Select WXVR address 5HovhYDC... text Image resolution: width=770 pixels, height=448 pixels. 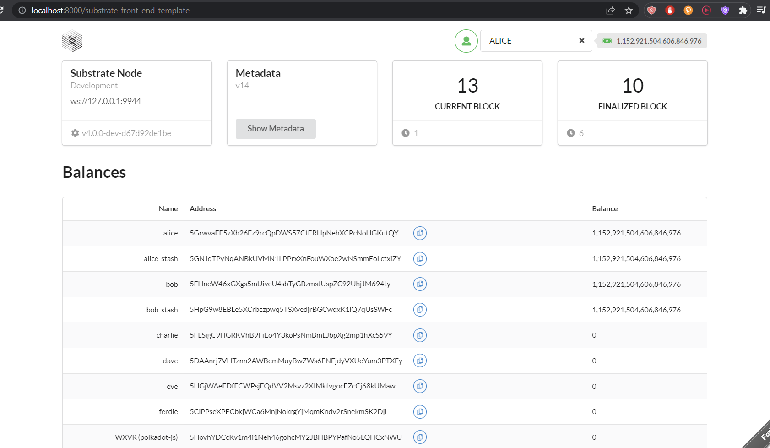coord(296,437)
